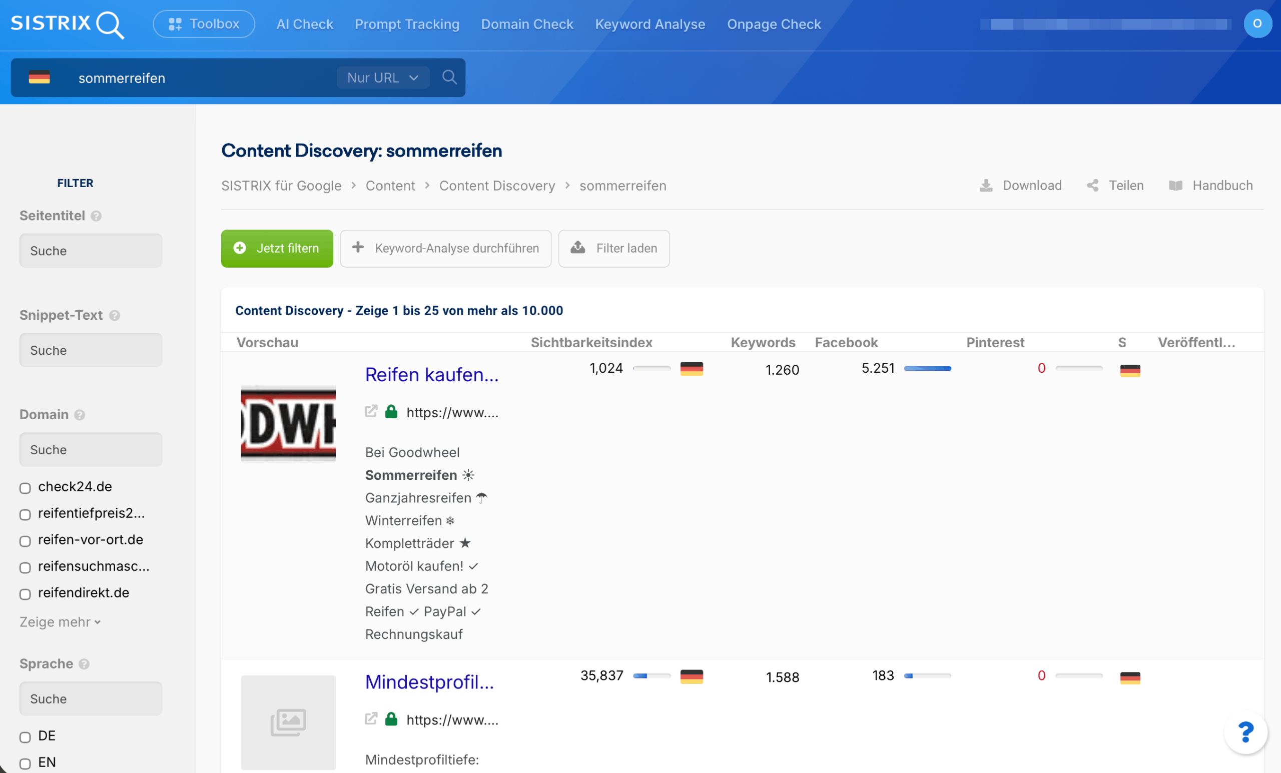Click SISTRIX für Google breadcrumb

coord(281,186)
